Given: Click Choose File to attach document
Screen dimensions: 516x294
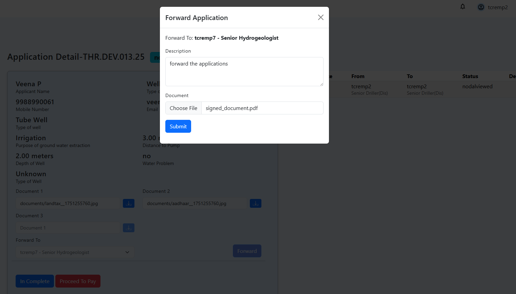Looking at the screenshot, I should pos(183,108).
